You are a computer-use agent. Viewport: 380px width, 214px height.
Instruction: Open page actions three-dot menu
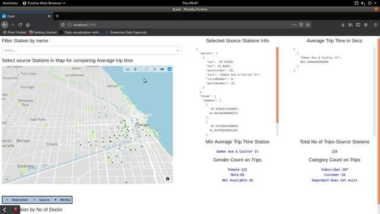point(294,25)
